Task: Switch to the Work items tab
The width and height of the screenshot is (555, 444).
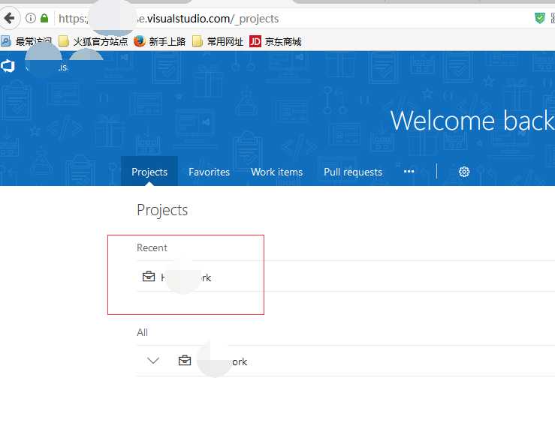Action: click(x=277, y=172)
